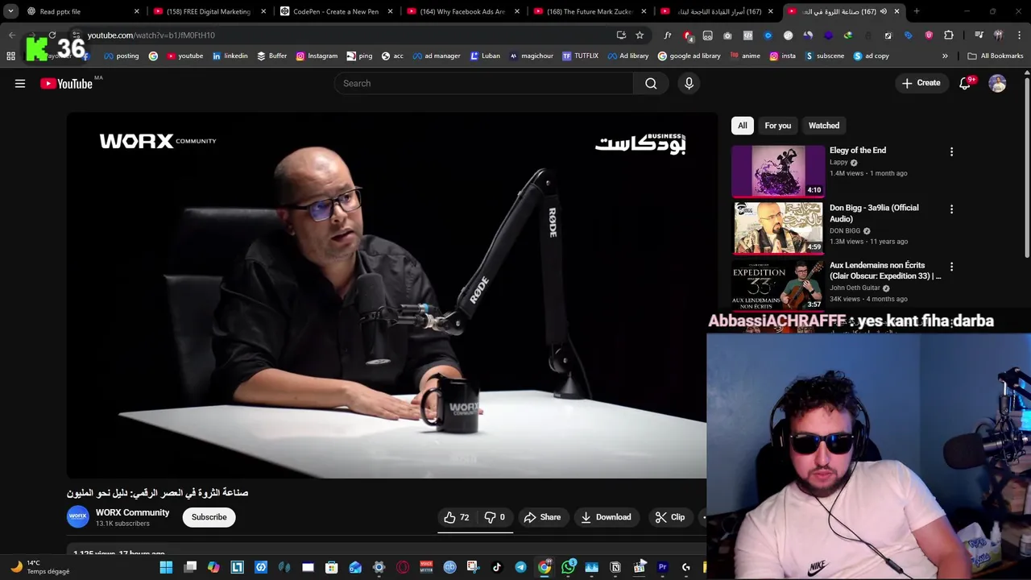Open the account avatar menu

point(998,84)
